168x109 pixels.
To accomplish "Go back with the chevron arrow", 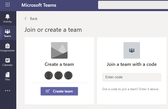I will tap(26, 19).
